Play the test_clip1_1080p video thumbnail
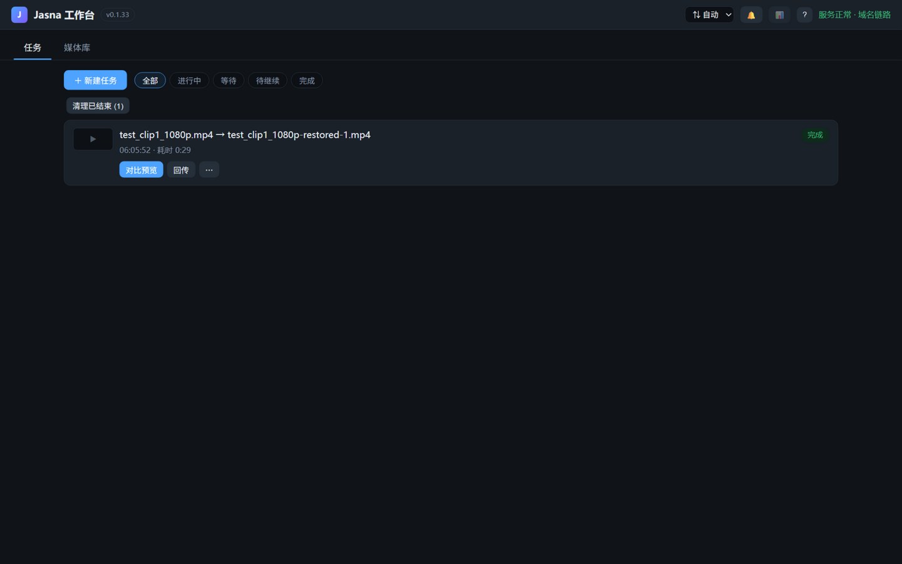The image size is (902, 564). click(93, 139)
